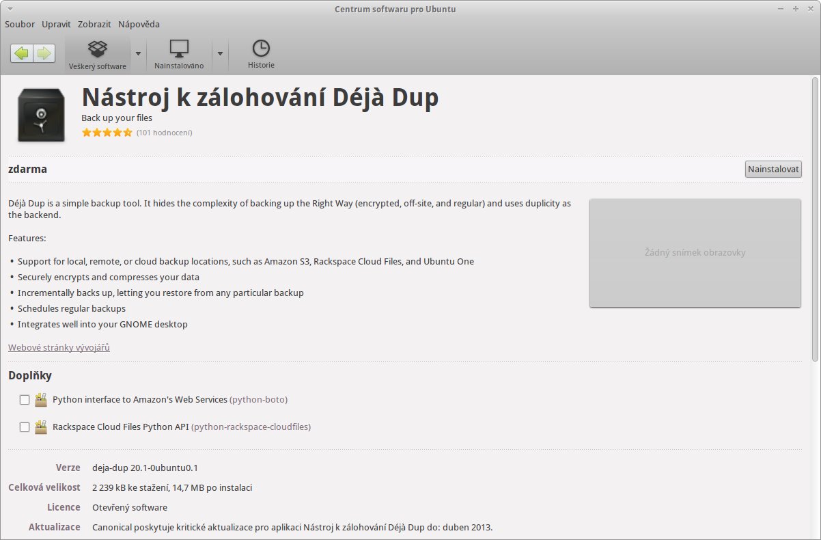Image resolution: width=821 pixels, height=540 pixels.
Task: Open the Veškerý software section
Action: click(97, 55)
